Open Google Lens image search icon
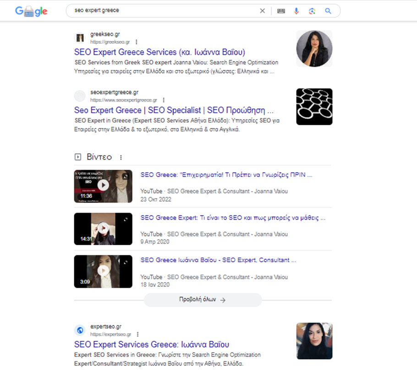This screenshot has width=417, height=377. tap(312, 11)
